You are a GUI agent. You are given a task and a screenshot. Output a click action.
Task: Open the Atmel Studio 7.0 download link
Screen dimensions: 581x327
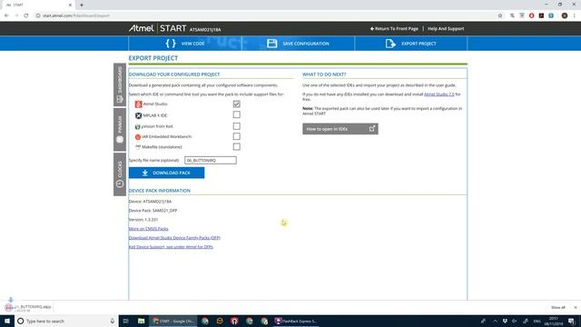439,94
